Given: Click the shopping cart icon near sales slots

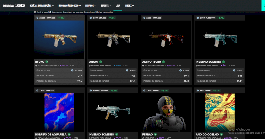Looking at the screenshot, I should pyautogui.click(x=35, y=12).
